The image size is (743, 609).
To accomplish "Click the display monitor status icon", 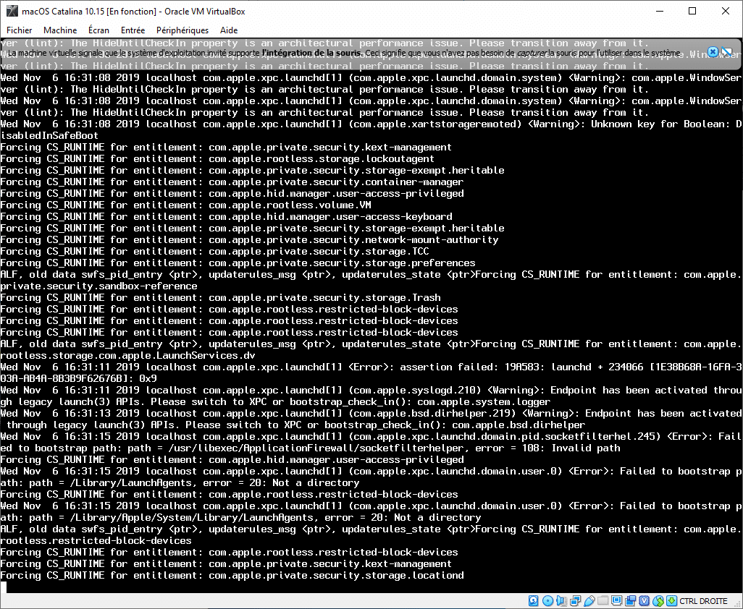I will click(x=616, y=601).
